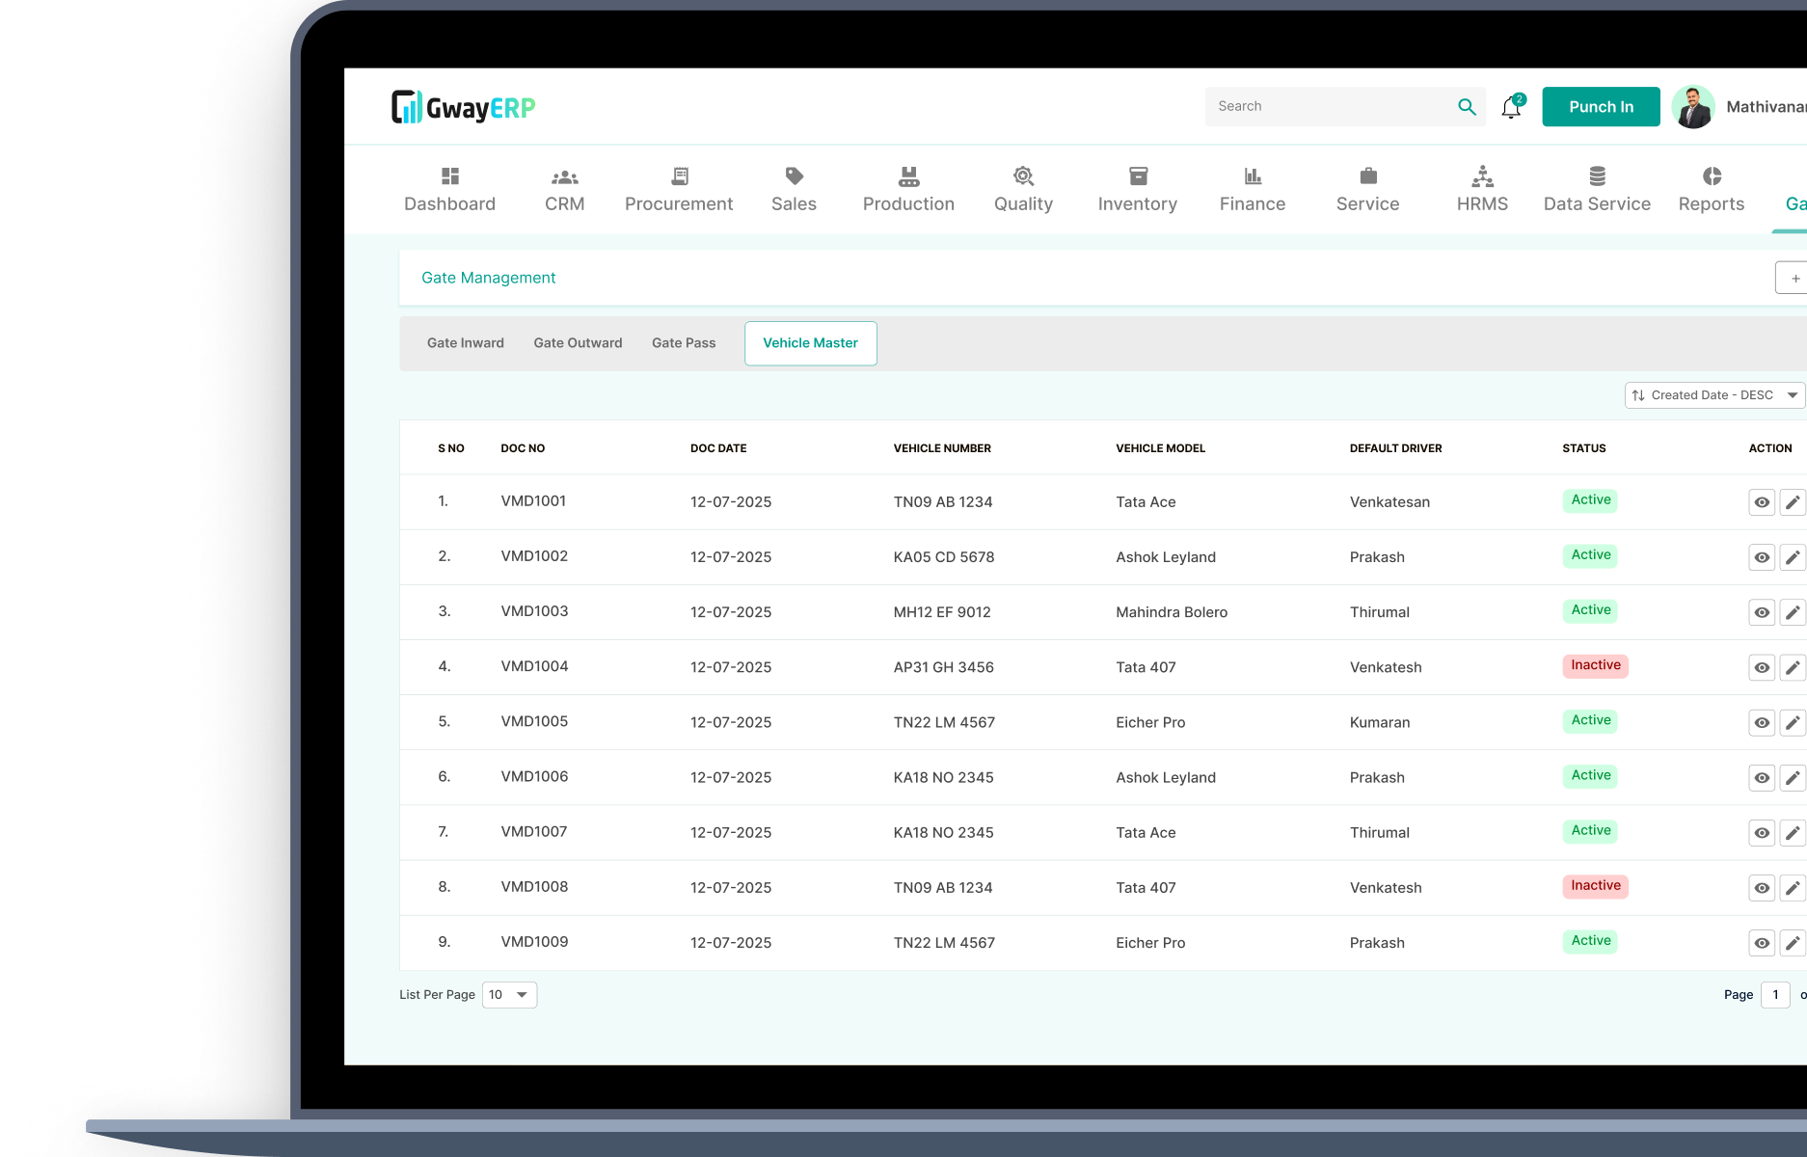Navigate to the HRMS module
Image resolution: width=1807 pixels, height=1157 pixels.
pyautogui.click(x=1482, y=189)
